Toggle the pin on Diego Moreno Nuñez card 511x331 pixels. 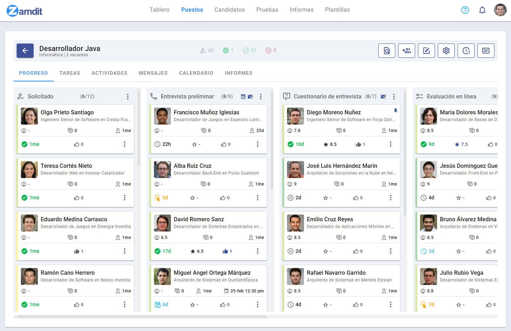[x=396, y=111]
